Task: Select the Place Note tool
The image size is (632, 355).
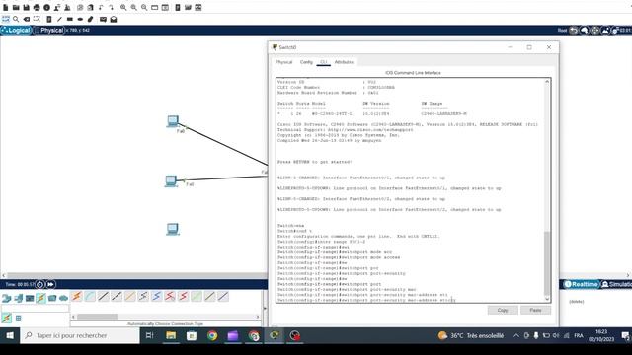Action: tap(49, 19)
